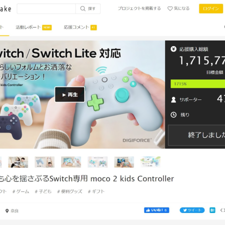Screen dimensions: 225x225
Task: Click the #ギフト hashtag link
Action: click(x=96, y=191)
